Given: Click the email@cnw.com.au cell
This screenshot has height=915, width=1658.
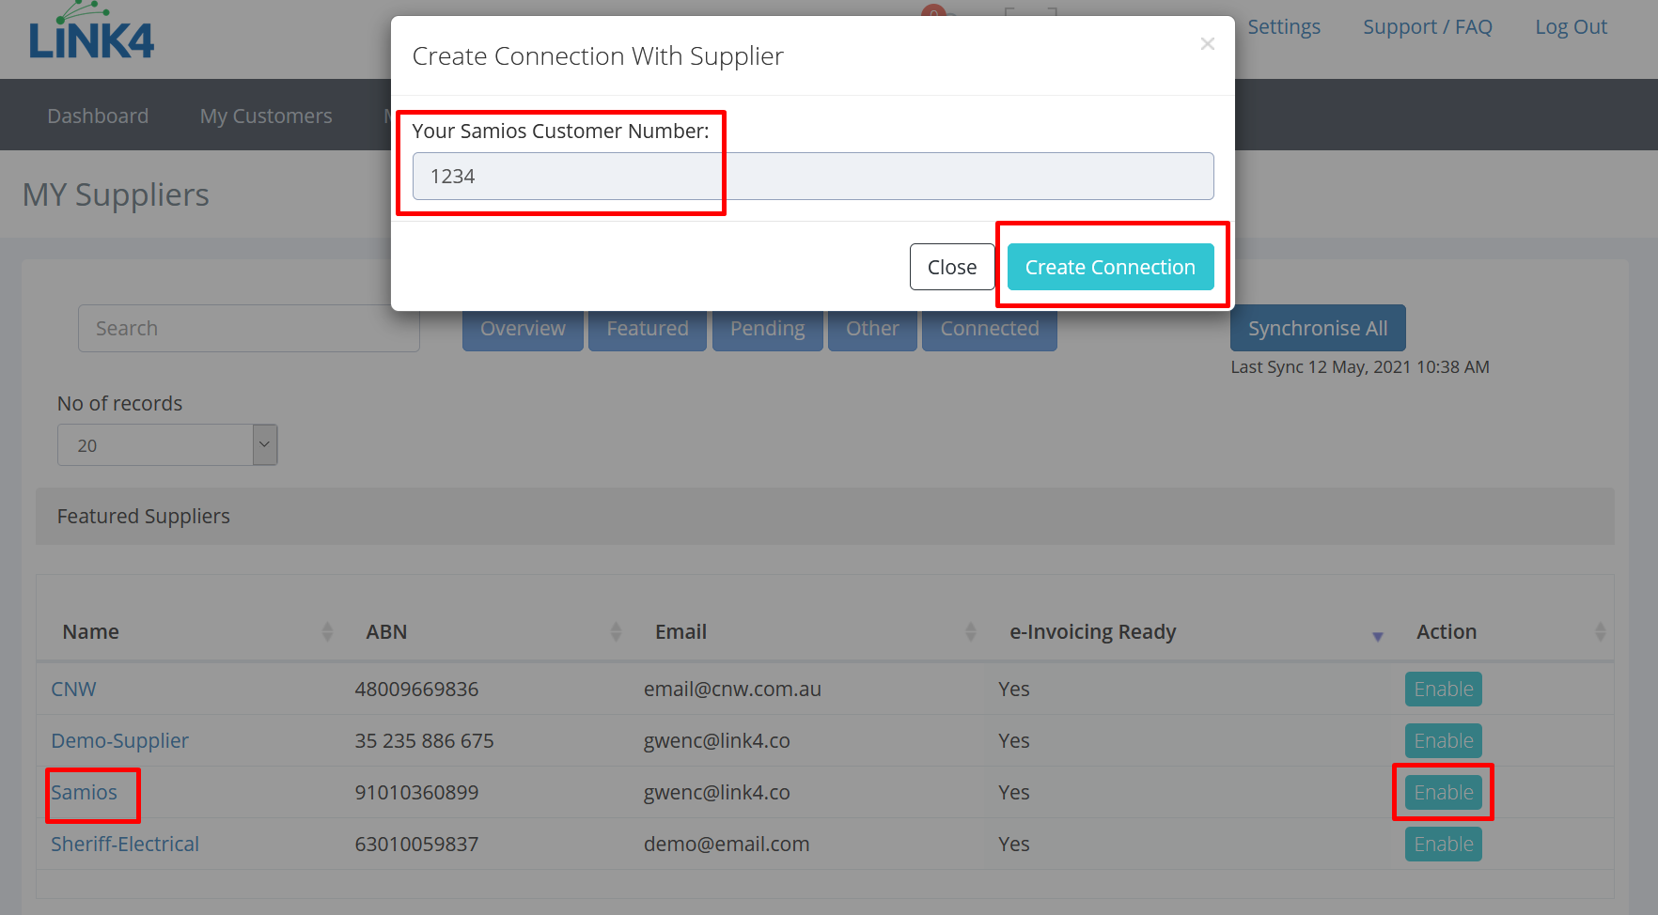Looking at the screenshot, I should pos(732,690).
